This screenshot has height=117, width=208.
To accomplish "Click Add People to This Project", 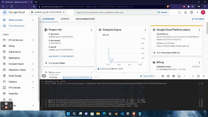I will 61,56.
